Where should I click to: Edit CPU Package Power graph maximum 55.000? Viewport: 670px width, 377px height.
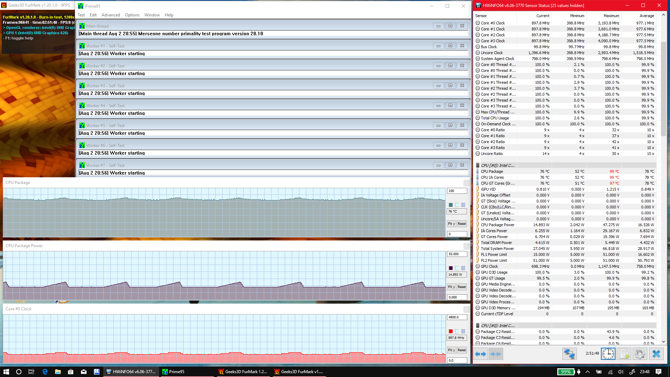(x=457, y=254)
